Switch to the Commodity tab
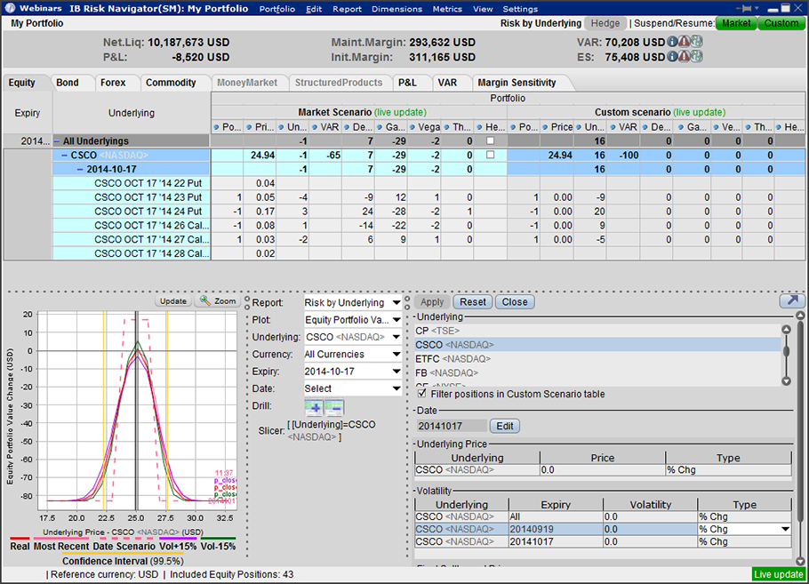The height and width of the screenshot is (584, 809). (171, 83)
